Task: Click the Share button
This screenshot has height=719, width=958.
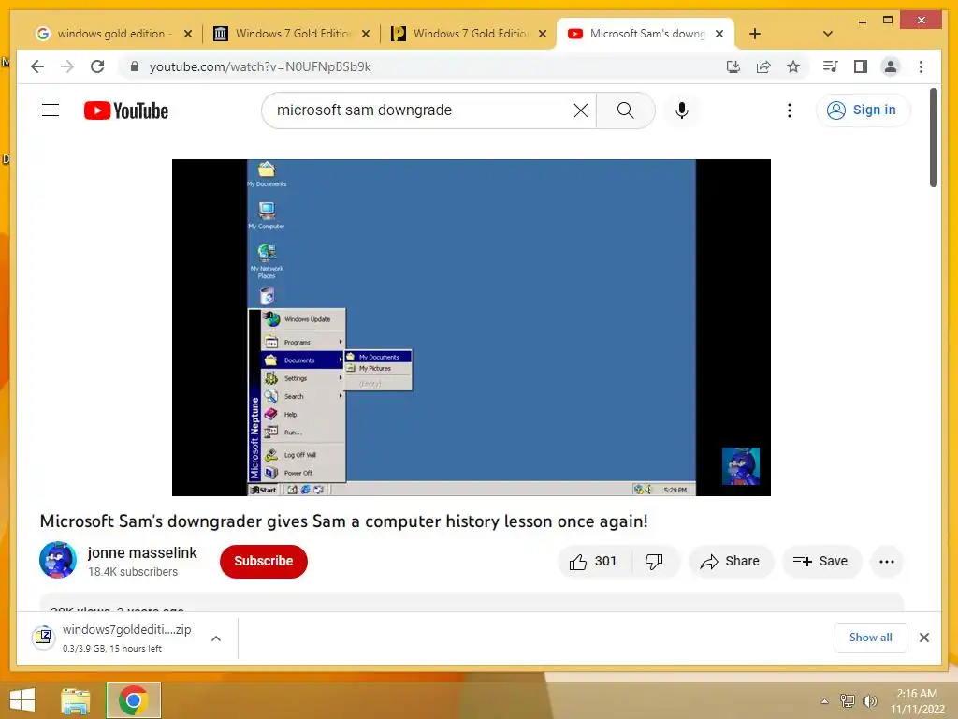Action: pos(731,562)
